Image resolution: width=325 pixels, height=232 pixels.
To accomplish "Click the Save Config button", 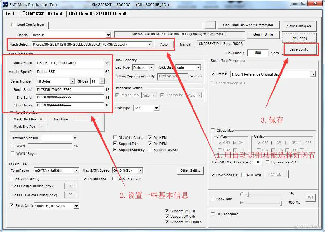I will [299, 50].
